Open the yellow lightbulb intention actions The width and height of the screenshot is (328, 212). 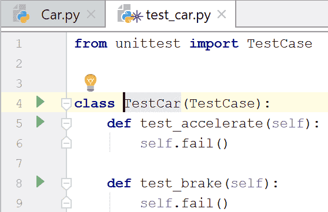(x=91, y=82)
